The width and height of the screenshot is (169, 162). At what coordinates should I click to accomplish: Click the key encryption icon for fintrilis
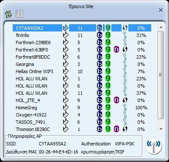coord(125,35)
